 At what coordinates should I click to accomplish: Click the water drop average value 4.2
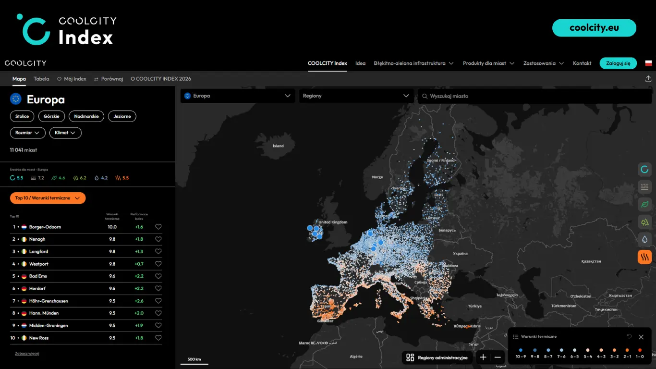pyautogui.click(x=101, y=178)
